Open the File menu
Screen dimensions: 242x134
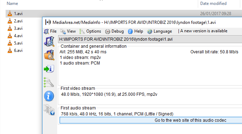click(x=51, y=31)
